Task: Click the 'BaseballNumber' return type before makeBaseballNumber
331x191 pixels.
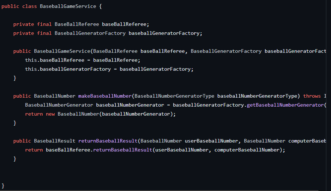Action: [x=55, y=96]
